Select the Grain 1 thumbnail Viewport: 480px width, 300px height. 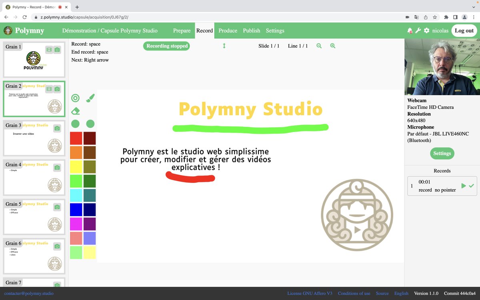coord(34,60)
